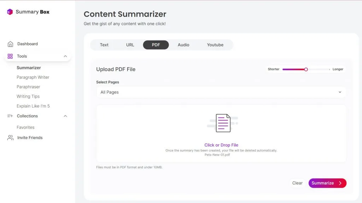This screenshot has height=203, width=362.
Task: Select the Audio tab
Action: (183, 45)
